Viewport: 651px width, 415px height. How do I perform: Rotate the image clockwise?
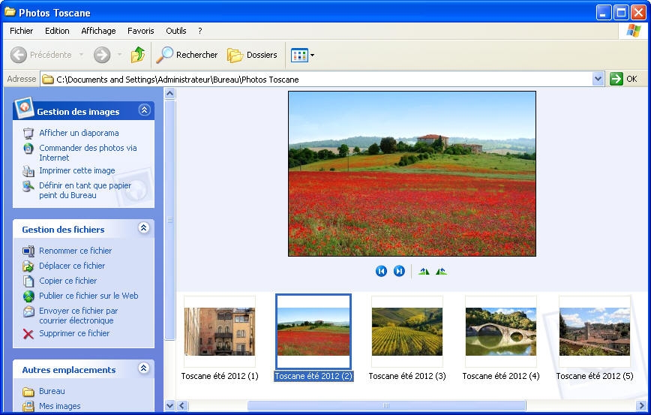tap(424, 271)
